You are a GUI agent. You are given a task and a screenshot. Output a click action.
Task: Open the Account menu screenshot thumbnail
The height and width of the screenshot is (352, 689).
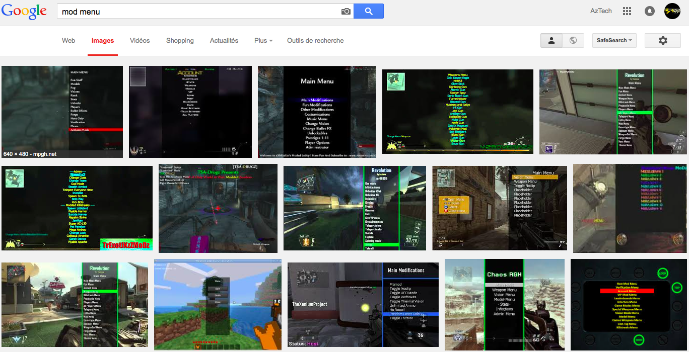tap(190, 112)
